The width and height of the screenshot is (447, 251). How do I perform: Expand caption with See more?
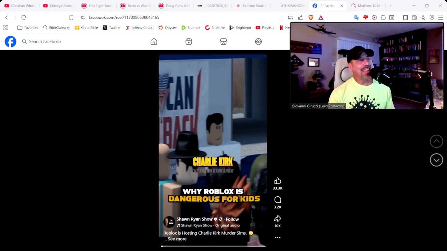[177, 239]
